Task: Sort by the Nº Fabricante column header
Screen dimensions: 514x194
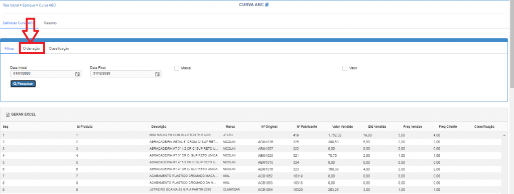Action: tap(307, 127)
